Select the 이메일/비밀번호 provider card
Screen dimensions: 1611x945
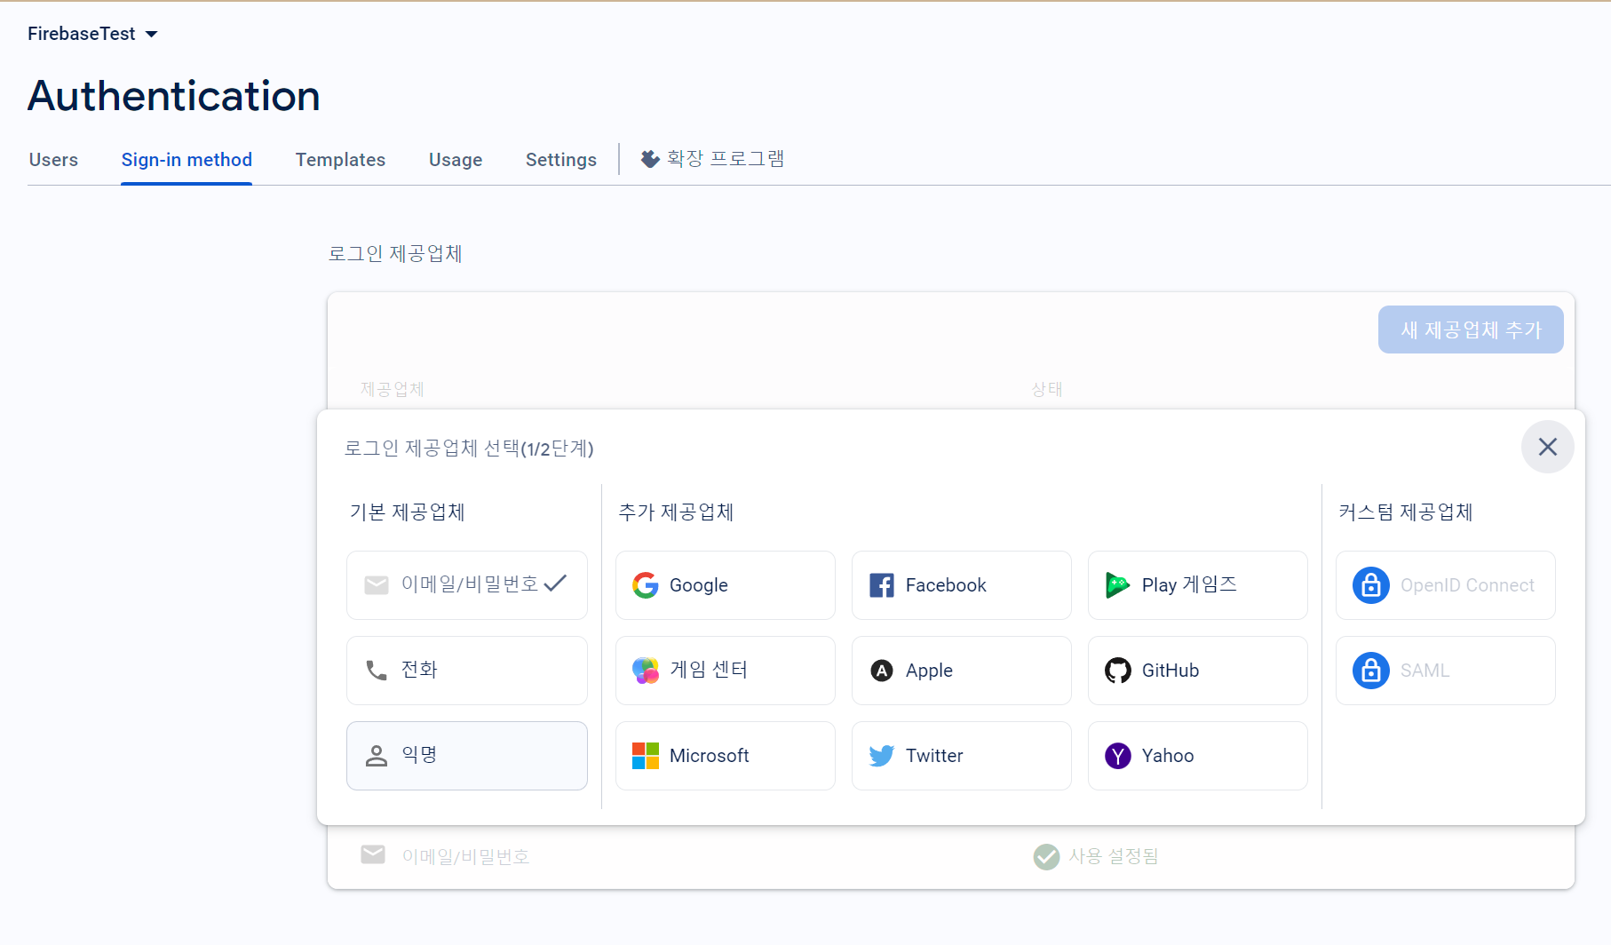[467, 585]
